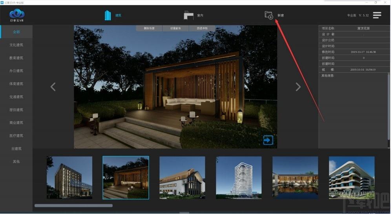Click the 新建 label
The width and height of the screenshot is (391, 214).
point(281,15)
